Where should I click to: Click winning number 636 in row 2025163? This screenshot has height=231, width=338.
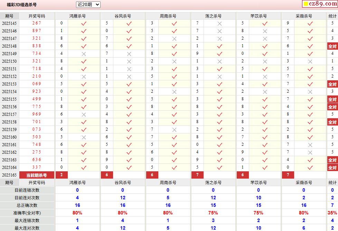point(37,160)
